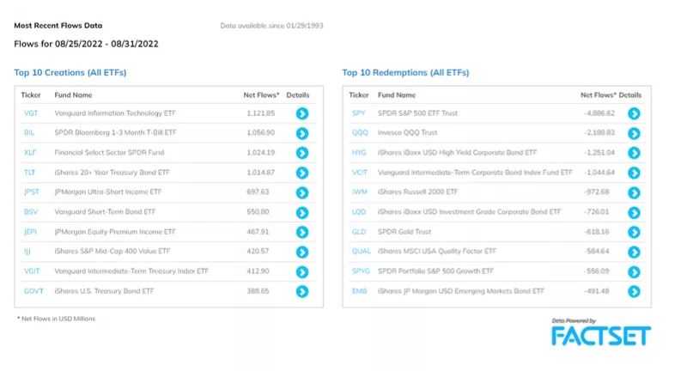The width and height of the screenshot is (687, 371).
Task: Open the EMB ticker link
Action: tap(359, 291)
